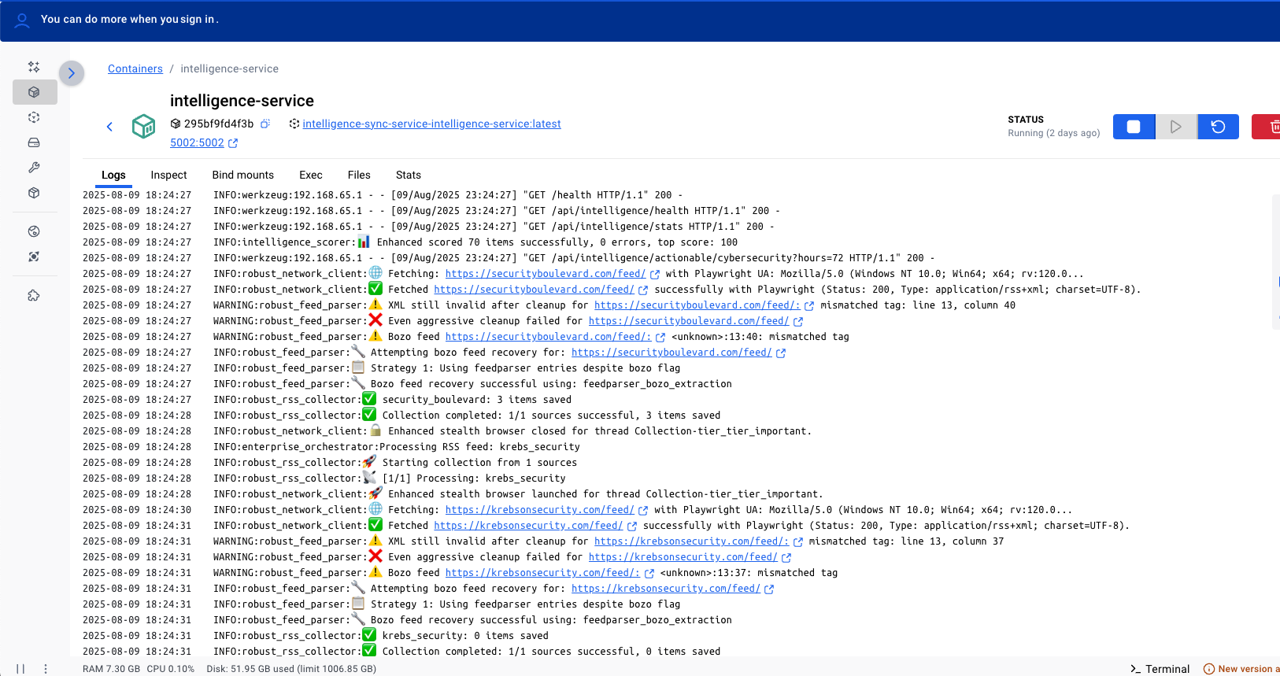The image size is (1280, 676).
Task: Copy container ID 295bf9fd4f3b
Action: (265, 124)
